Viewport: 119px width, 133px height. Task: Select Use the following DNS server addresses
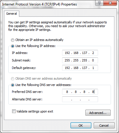click(13, 85)
